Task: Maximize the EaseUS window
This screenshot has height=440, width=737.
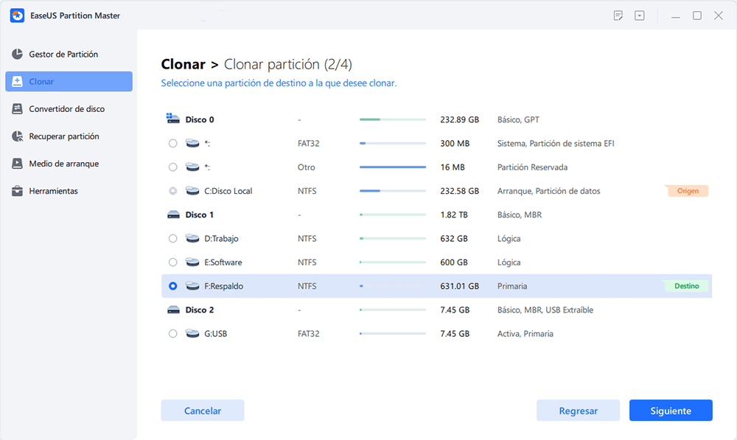Action: 697,15
